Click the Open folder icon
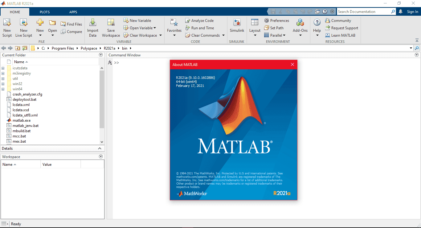Screen dimensions: 421x228 [x=52, y=22]
